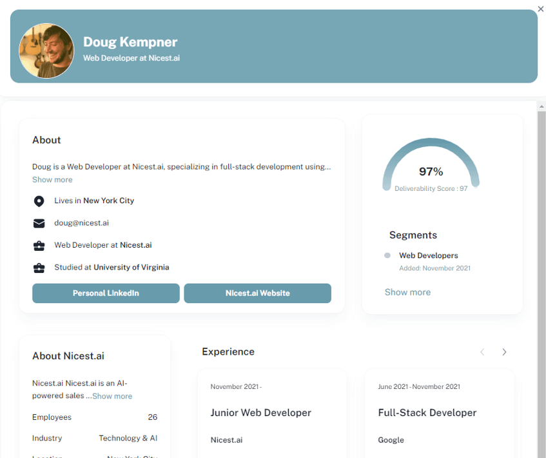Expand About text with Show more
This screenshot has width=546, height=458.
[x=52, y=179]
